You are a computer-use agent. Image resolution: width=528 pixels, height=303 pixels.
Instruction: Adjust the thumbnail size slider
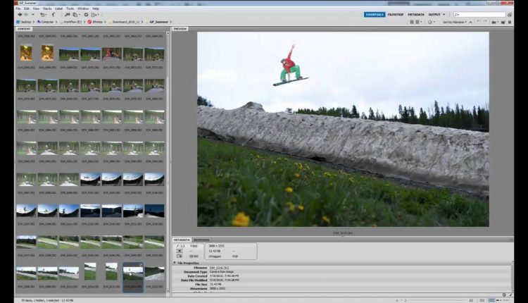tap(406, 300)
